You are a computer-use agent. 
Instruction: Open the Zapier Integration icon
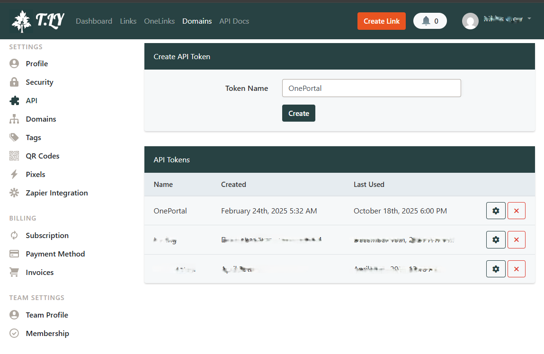pyautogui.click(x=14, y=193)
